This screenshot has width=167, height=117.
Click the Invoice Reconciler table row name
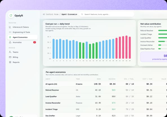coord(53,103)
